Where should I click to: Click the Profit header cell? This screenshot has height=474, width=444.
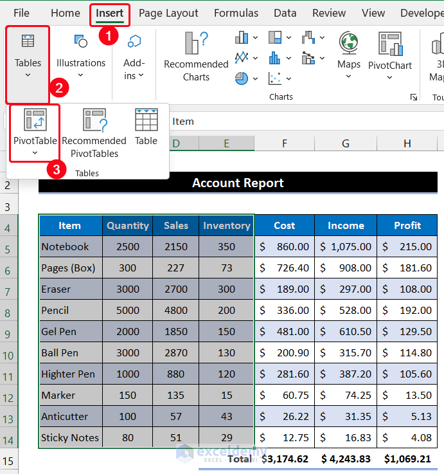click(x=407, y=226)
